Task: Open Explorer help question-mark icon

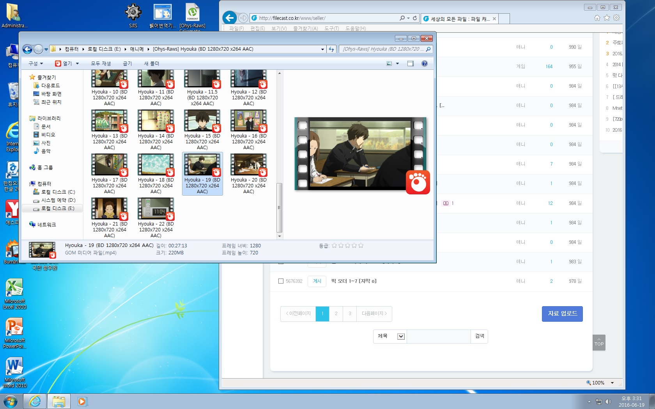Action: click(425, 63)
